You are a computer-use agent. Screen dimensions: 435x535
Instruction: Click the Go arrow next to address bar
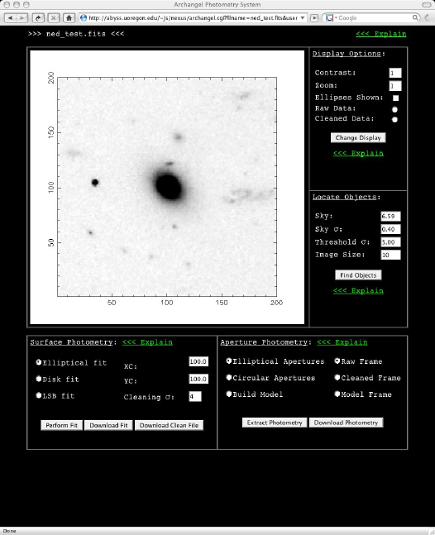314,17
